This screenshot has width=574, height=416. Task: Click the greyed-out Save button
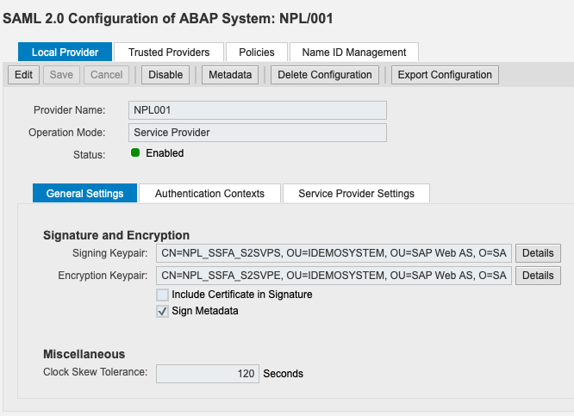[x=61, y=75]
